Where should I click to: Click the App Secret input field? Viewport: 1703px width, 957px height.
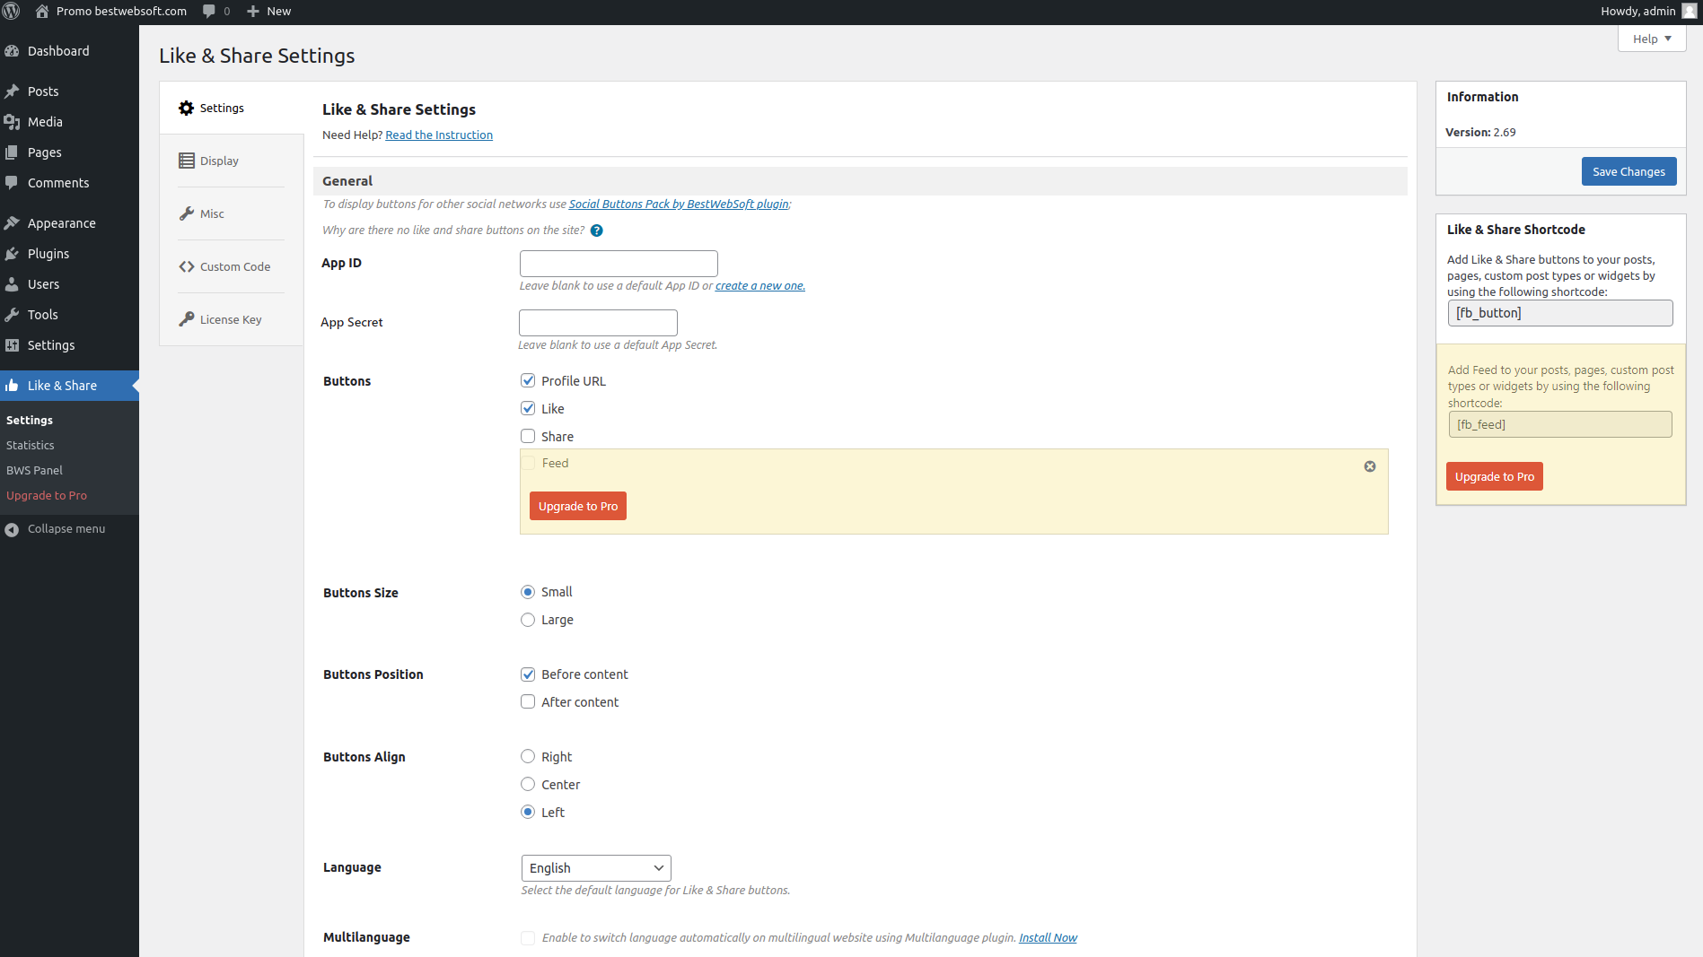click(598, 323)
